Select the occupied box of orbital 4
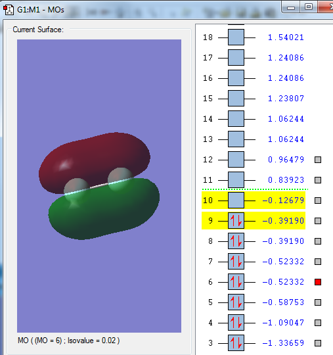The height and width of the screenshot is (355, 333). 236,322
